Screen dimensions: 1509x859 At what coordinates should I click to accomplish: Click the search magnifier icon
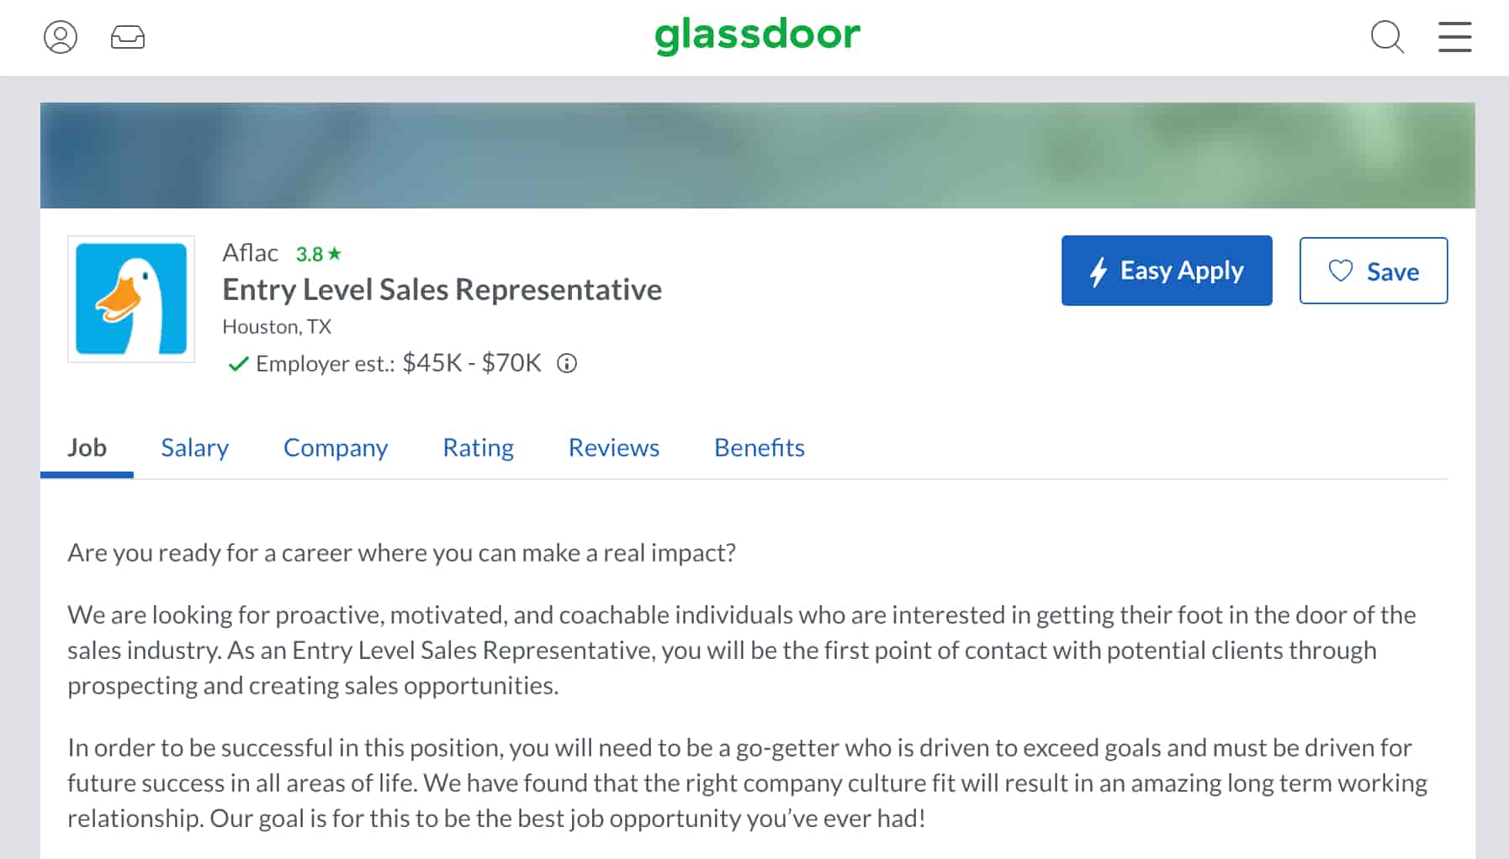(x=1387, y=37)
